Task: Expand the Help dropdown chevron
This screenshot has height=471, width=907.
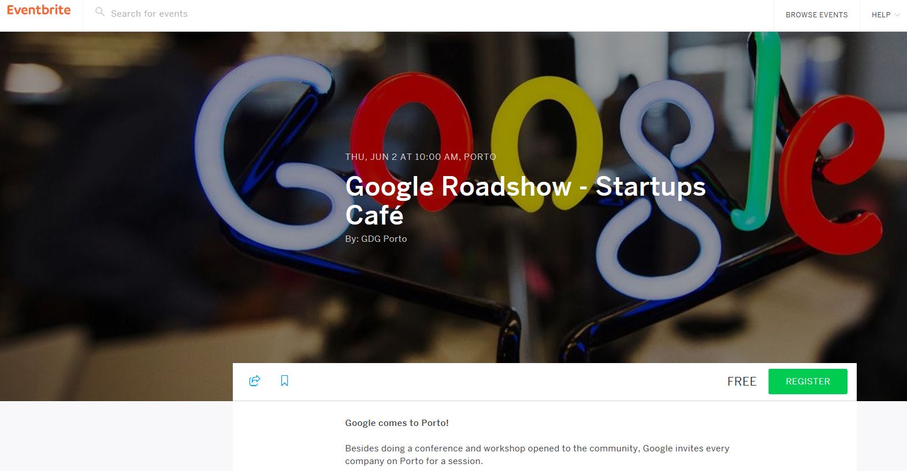Action: coord(897,15)
